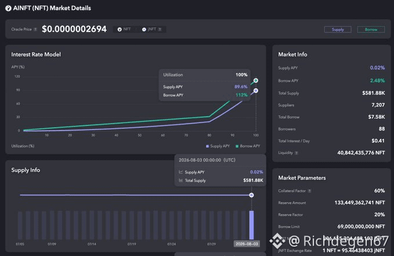Select the NFT token label
Image resolution: width=394 pixels, height=256 pixels.
coord(127,29)
